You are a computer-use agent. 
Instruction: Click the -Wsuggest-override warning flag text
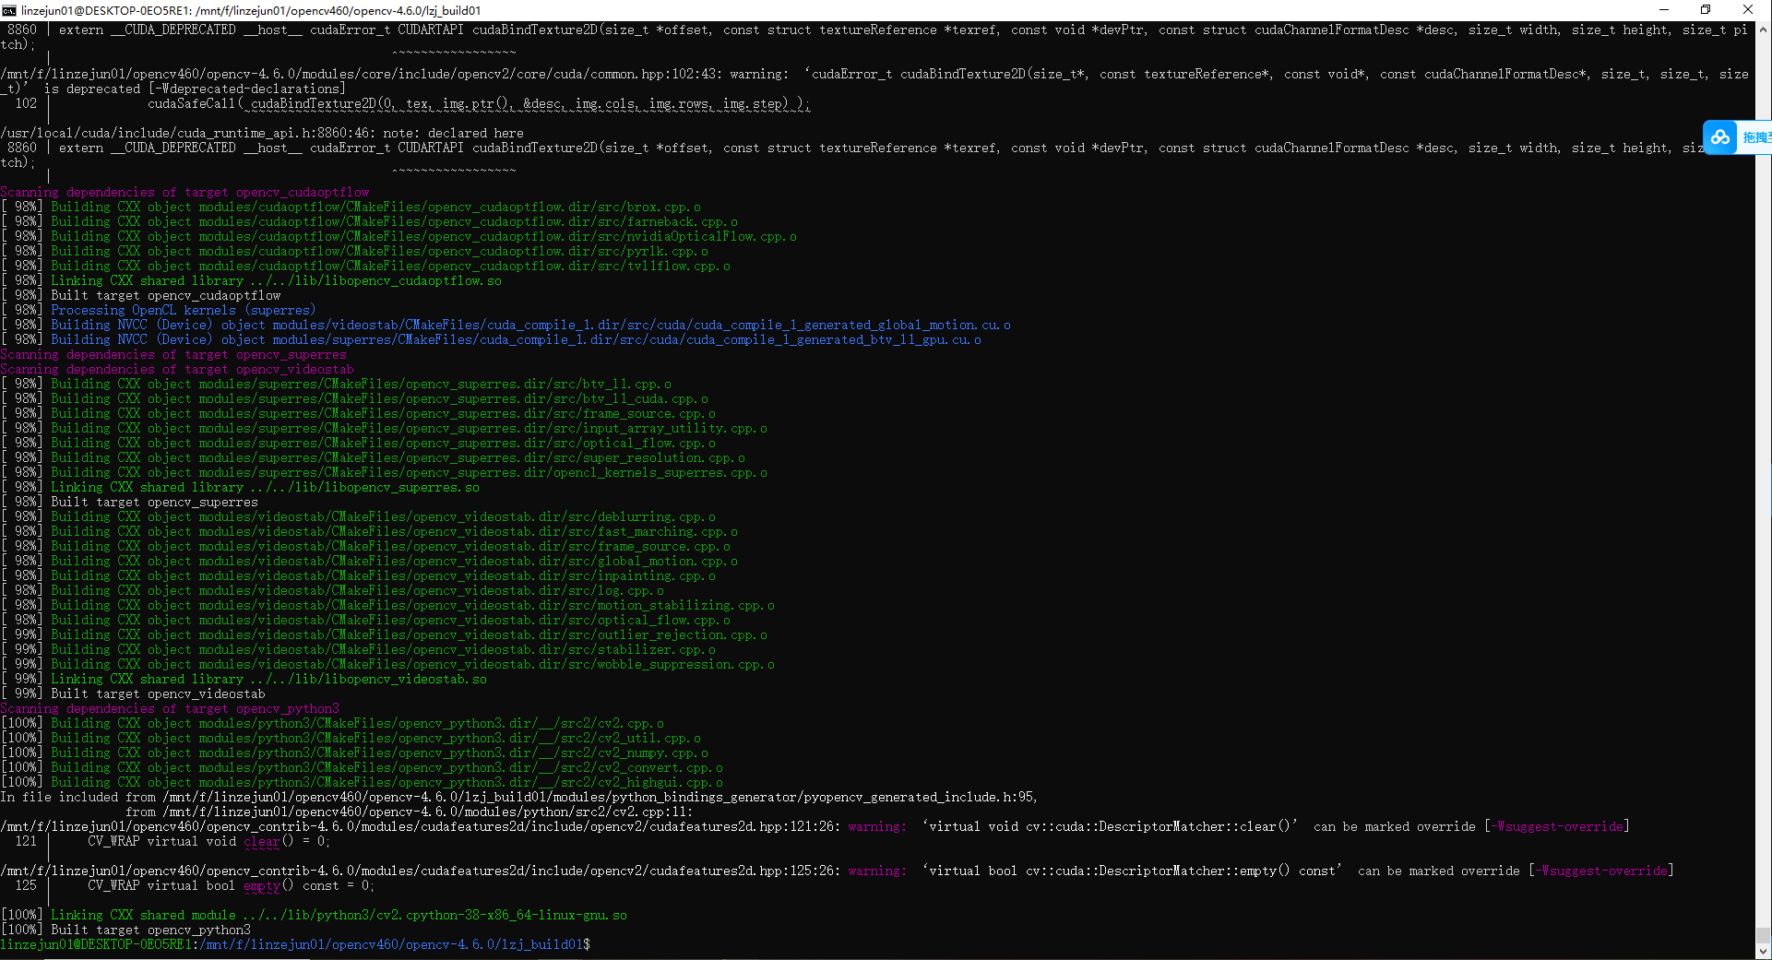[x=1556, y=825]
